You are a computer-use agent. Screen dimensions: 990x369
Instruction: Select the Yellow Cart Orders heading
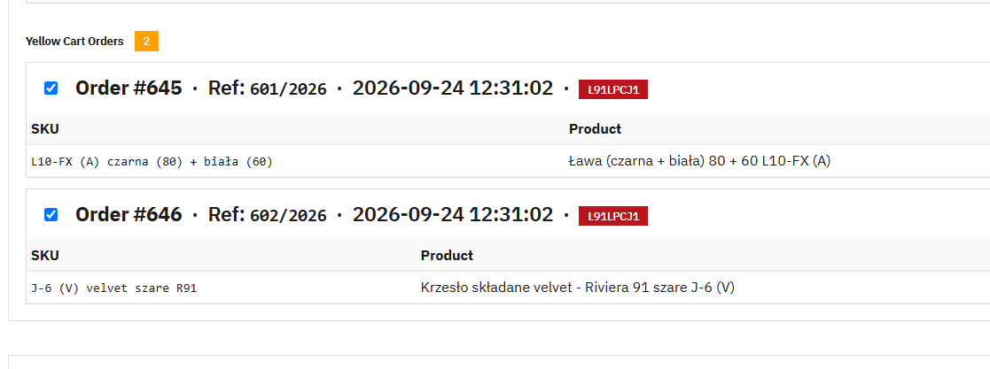[x=74, y=41]
